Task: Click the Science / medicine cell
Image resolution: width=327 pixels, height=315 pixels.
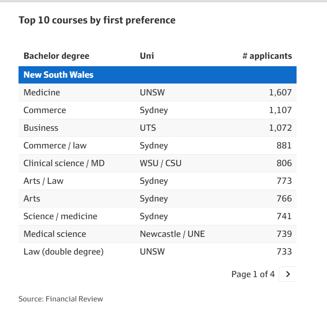Action: [60, 216]
